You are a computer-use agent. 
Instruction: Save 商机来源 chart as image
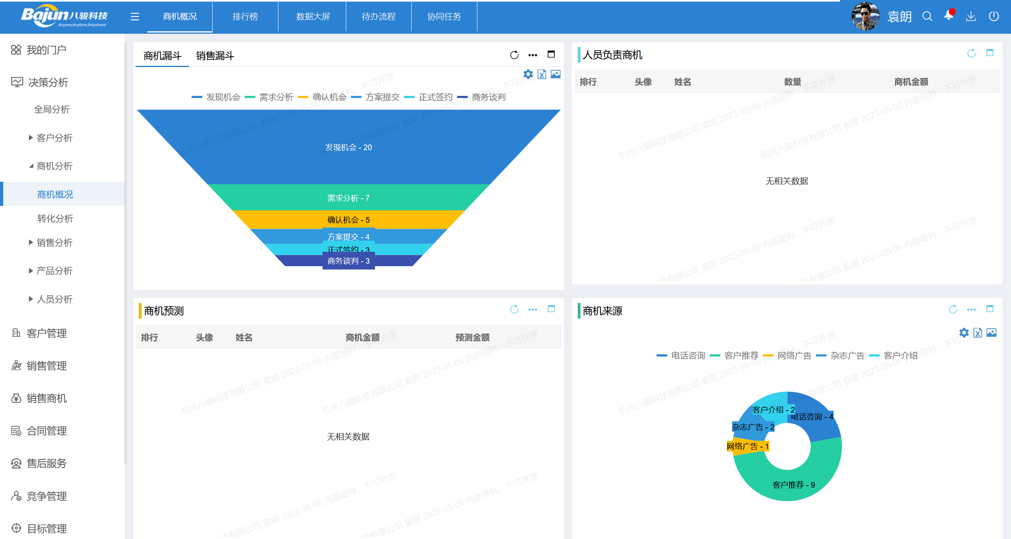(991, 333)
